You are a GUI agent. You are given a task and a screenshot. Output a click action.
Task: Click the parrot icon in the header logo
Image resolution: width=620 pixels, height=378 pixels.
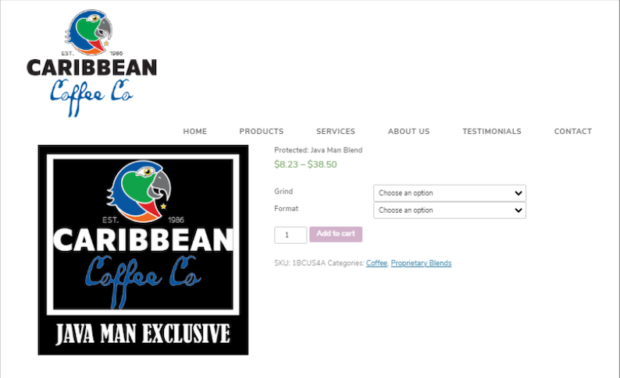pos(89,33)
